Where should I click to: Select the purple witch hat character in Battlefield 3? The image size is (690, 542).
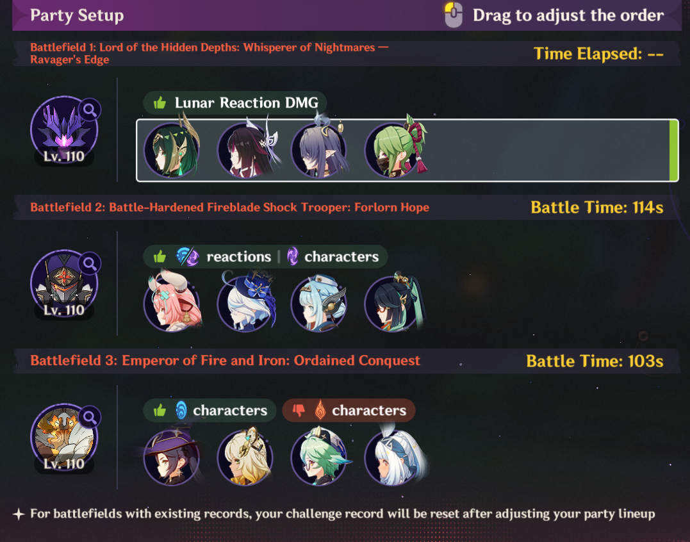(172, 457)
